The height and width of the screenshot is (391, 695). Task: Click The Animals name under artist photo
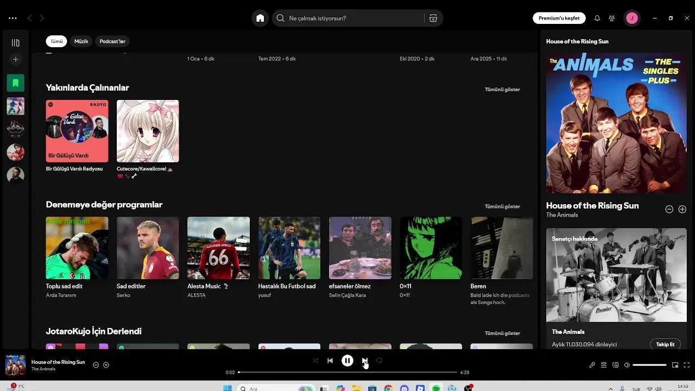(x=568, y=332)
